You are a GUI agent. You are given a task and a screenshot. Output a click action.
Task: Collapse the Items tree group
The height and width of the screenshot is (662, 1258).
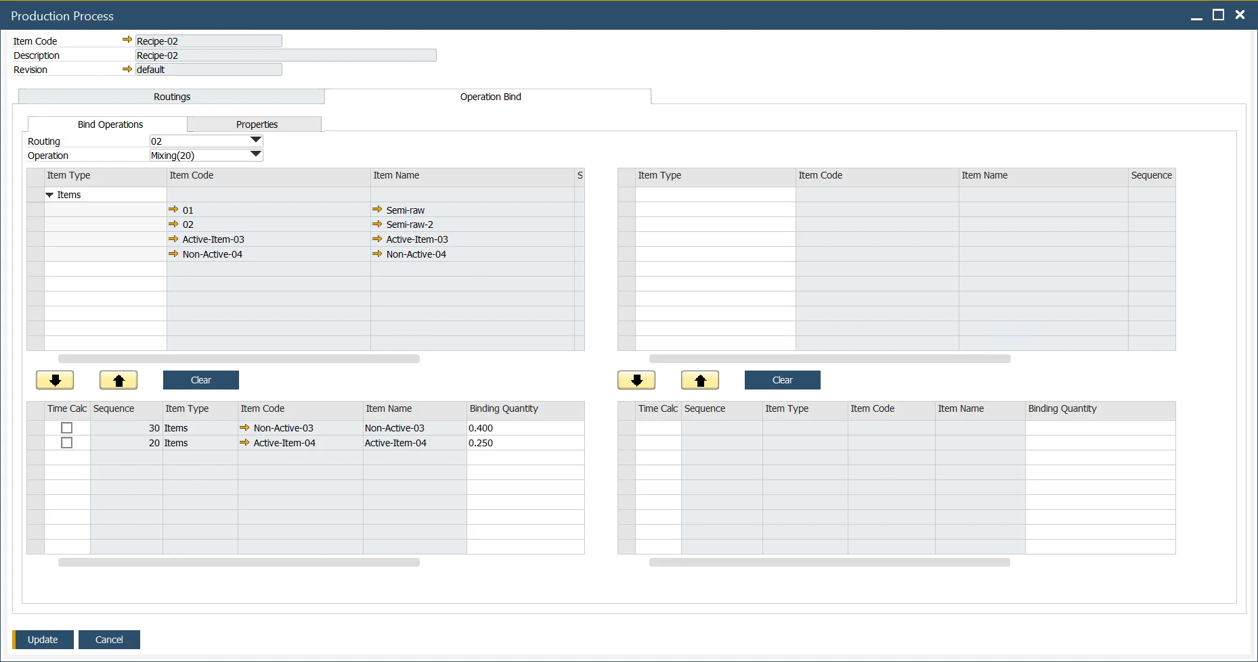click(49, 195)
